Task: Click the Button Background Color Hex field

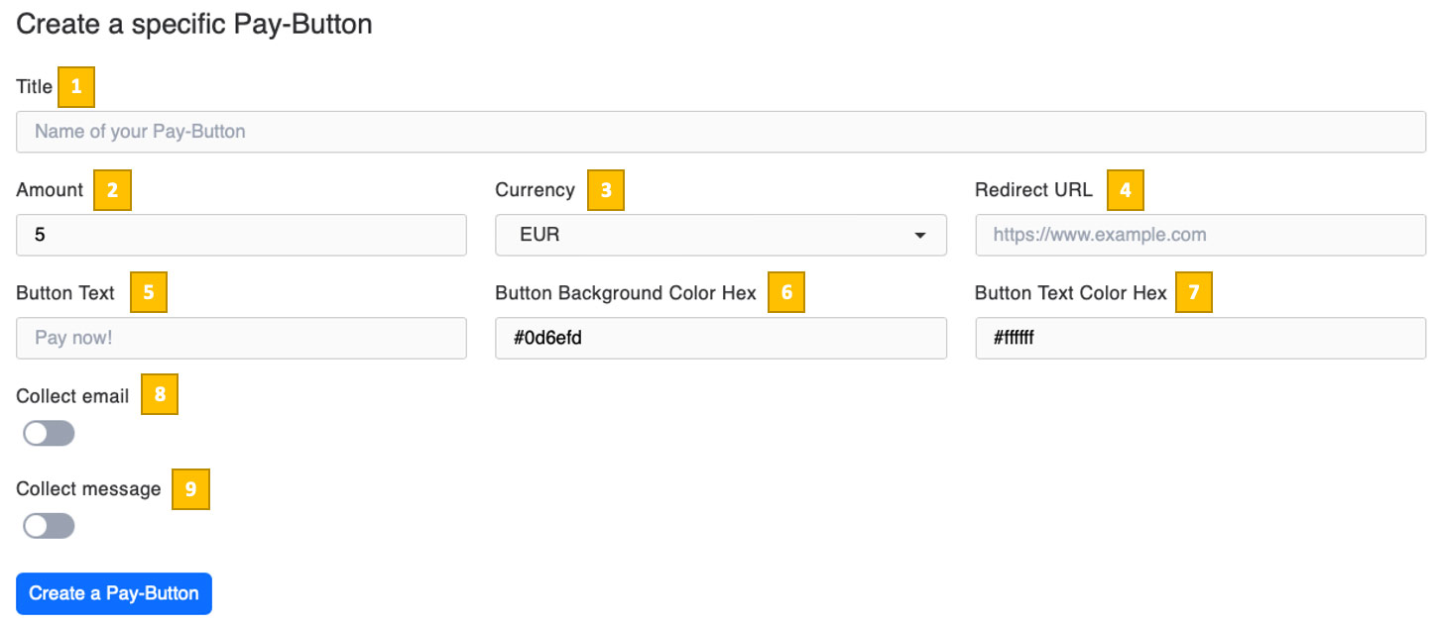Action: click(720, 338)
